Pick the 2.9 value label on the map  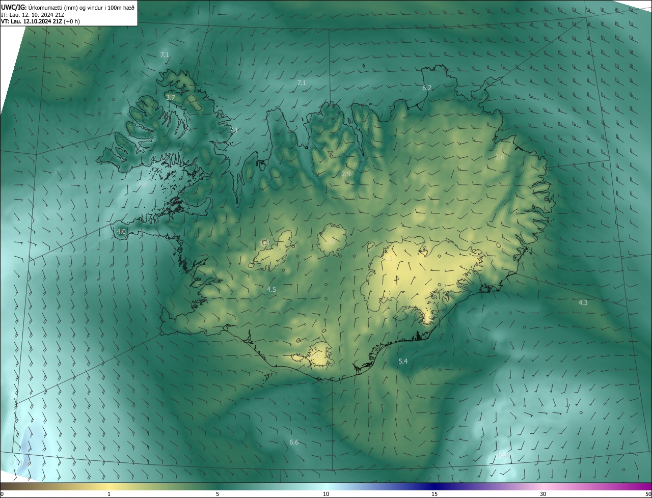(346, 174)
